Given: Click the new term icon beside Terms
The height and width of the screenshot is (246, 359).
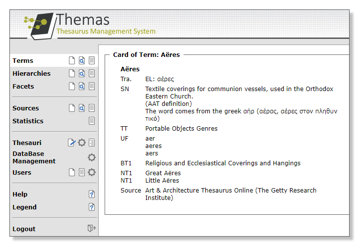Looking at the screenshot, I should point(72,60).
